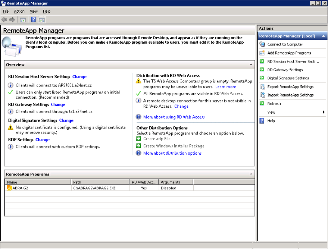
Task: Click the ABRA G2 program icon
Action: 9,188
